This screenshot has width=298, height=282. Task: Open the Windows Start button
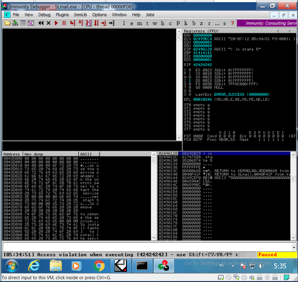pos(11,266)
